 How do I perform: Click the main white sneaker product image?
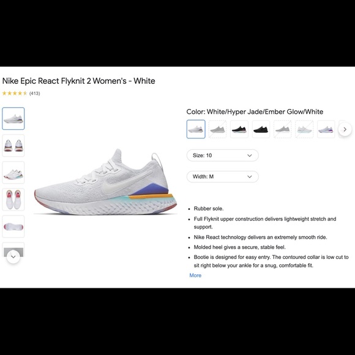point(105,182)
